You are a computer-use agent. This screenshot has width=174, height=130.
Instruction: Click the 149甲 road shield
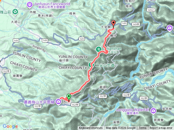[x=136, y=24]
